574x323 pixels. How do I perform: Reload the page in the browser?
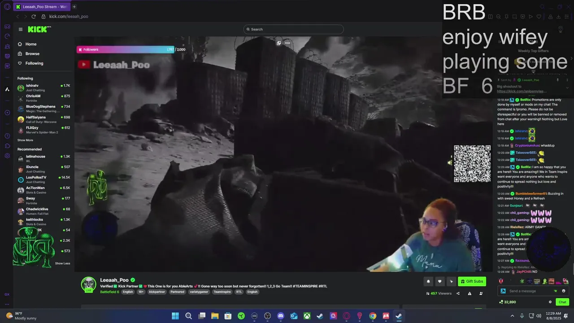coord(33,17)
